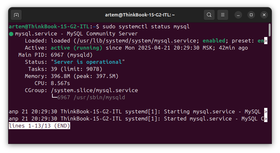
Task: Click the 'enabled' text on the Loaded line
Action: (x=214, y=41)
